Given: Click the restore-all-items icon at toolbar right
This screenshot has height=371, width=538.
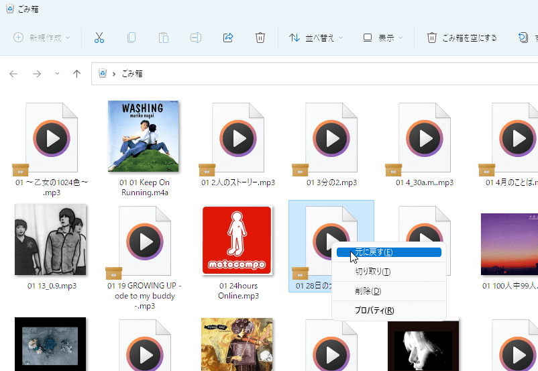Looking at the screenshot, I should pos(523,38).
